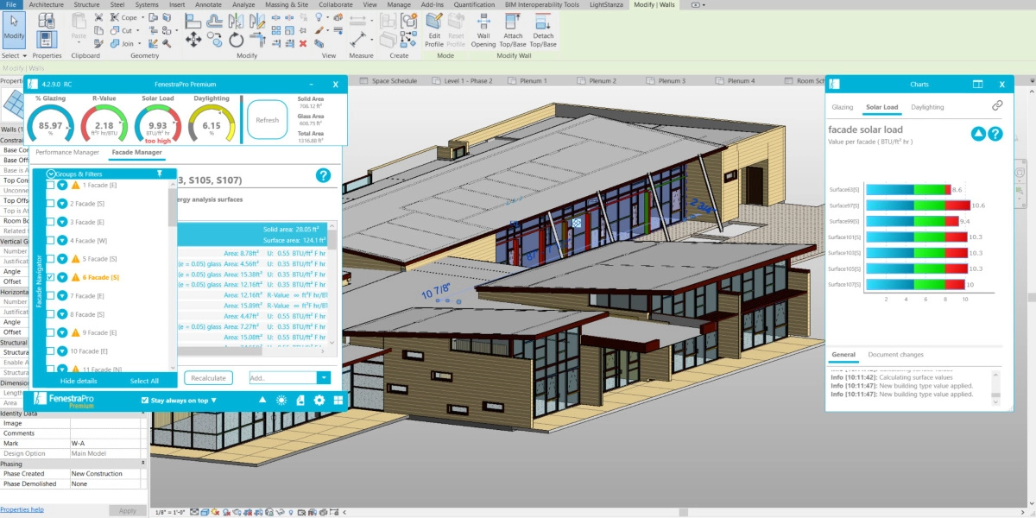Check the 8 Facade [S] checkbox
The width and height of the screenshot is (1036, 518).
pyautogui.click(x=51, y=314)
